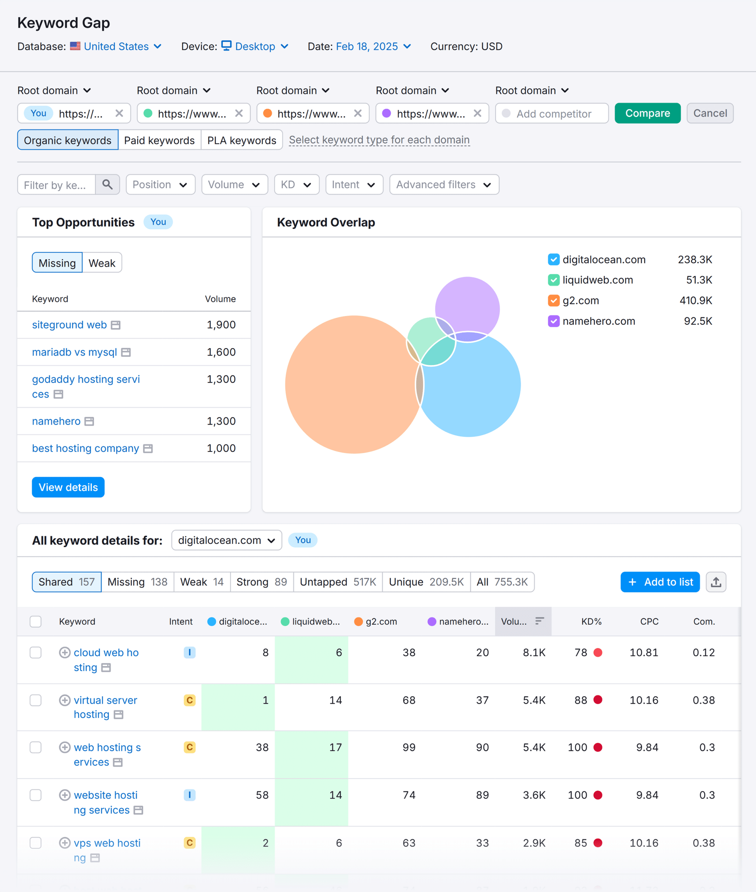This screenshot has height=892, width=756.
Task: Open the Position filter dropdown
Action: pyautogui.click(x=160, y=184)
